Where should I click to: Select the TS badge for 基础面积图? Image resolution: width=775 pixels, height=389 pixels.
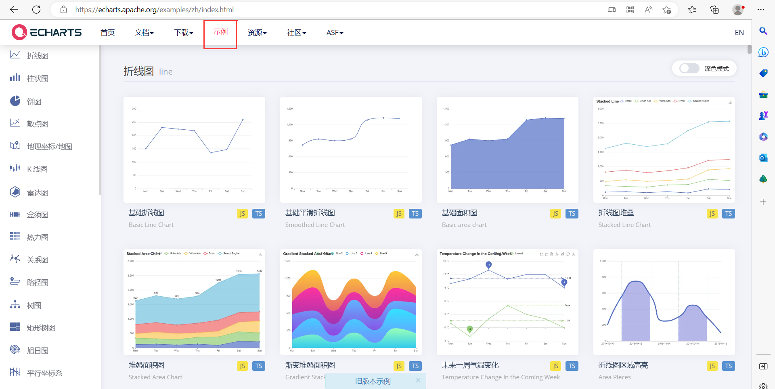[572, 214]
